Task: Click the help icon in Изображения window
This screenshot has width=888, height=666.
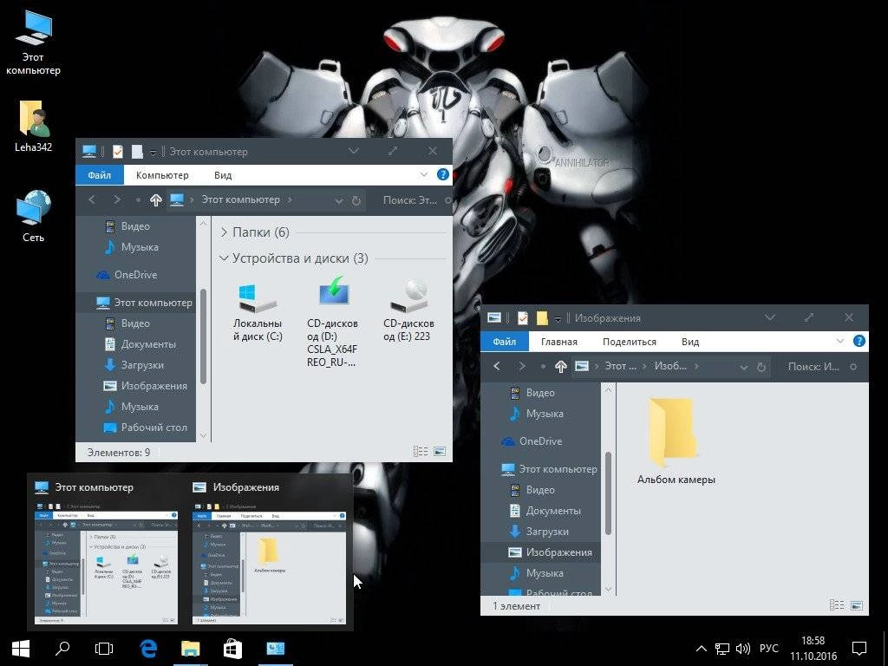Action: [859, 341]
